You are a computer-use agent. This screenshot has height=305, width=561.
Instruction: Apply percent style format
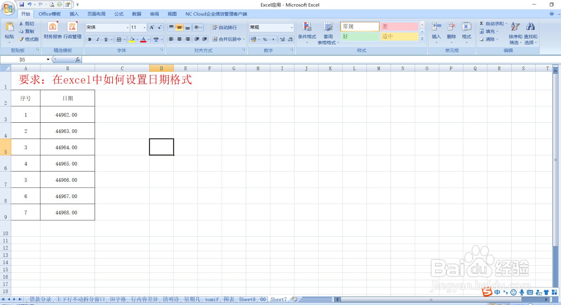[265, 39]
